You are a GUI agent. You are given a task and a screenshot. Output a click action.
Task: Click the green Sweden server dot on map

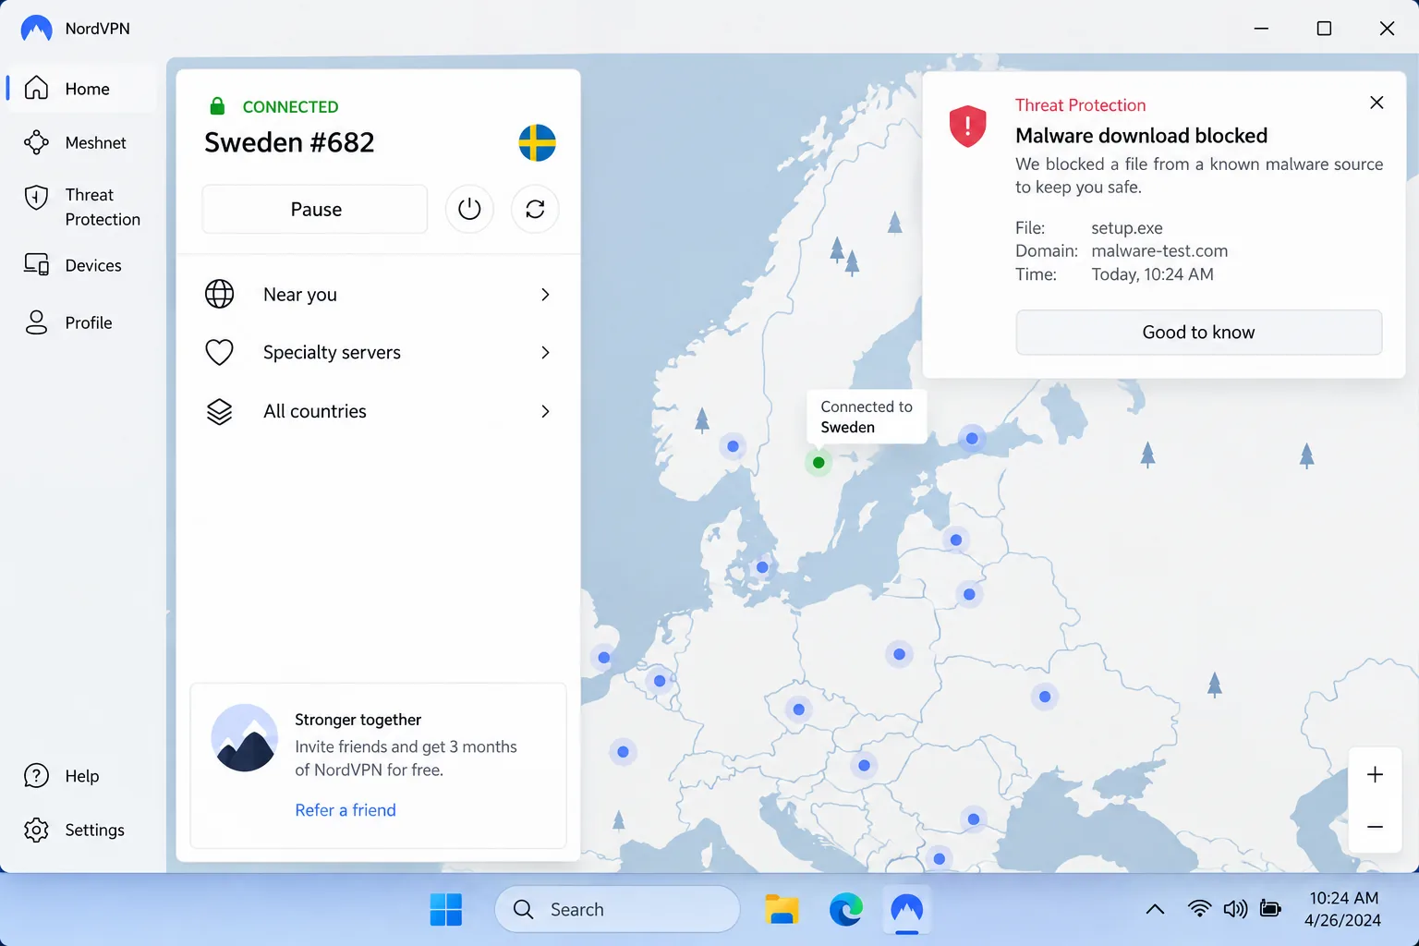[x=819, y=462]
